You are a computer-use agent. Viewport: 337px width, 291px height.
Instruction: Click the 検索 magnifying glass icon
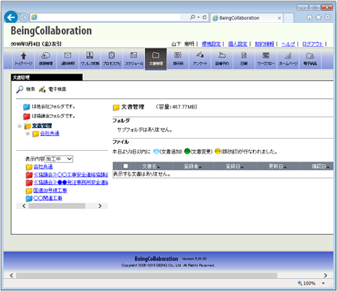point(19,89)
